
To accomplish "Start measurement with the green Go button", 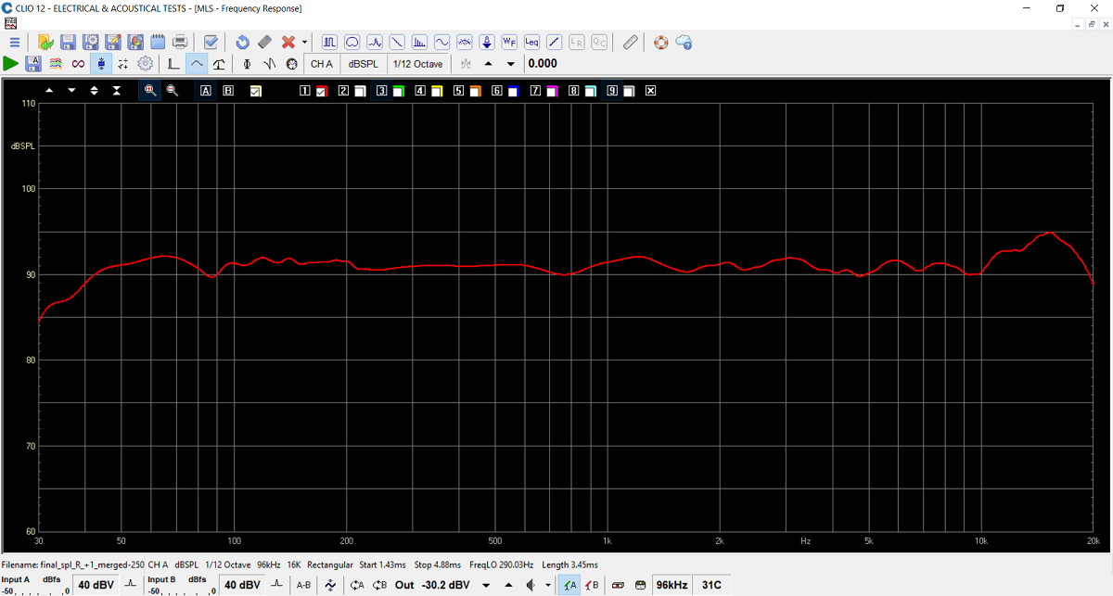I will [10, 64].
